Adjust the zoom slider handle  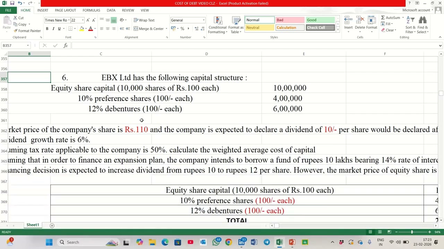[x=412, y=232]
